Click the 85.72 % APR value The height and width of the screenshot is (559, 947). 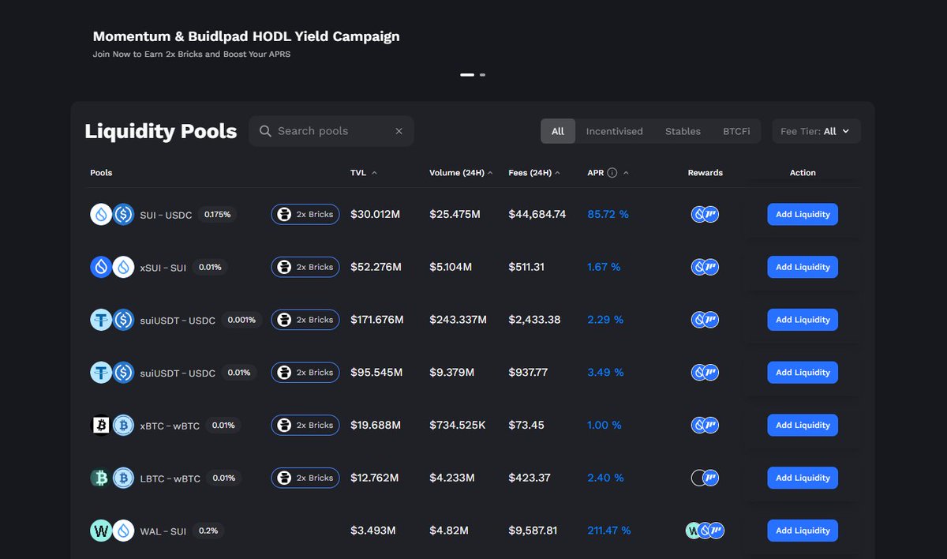click(608, 214)
